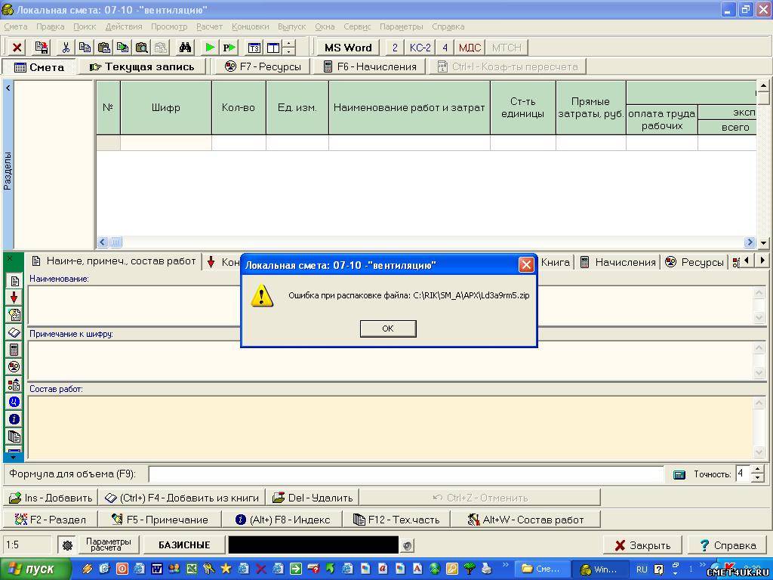Open the Концовки menu
Viewport: 773px width, 580px height.
(x=251, y=26)
